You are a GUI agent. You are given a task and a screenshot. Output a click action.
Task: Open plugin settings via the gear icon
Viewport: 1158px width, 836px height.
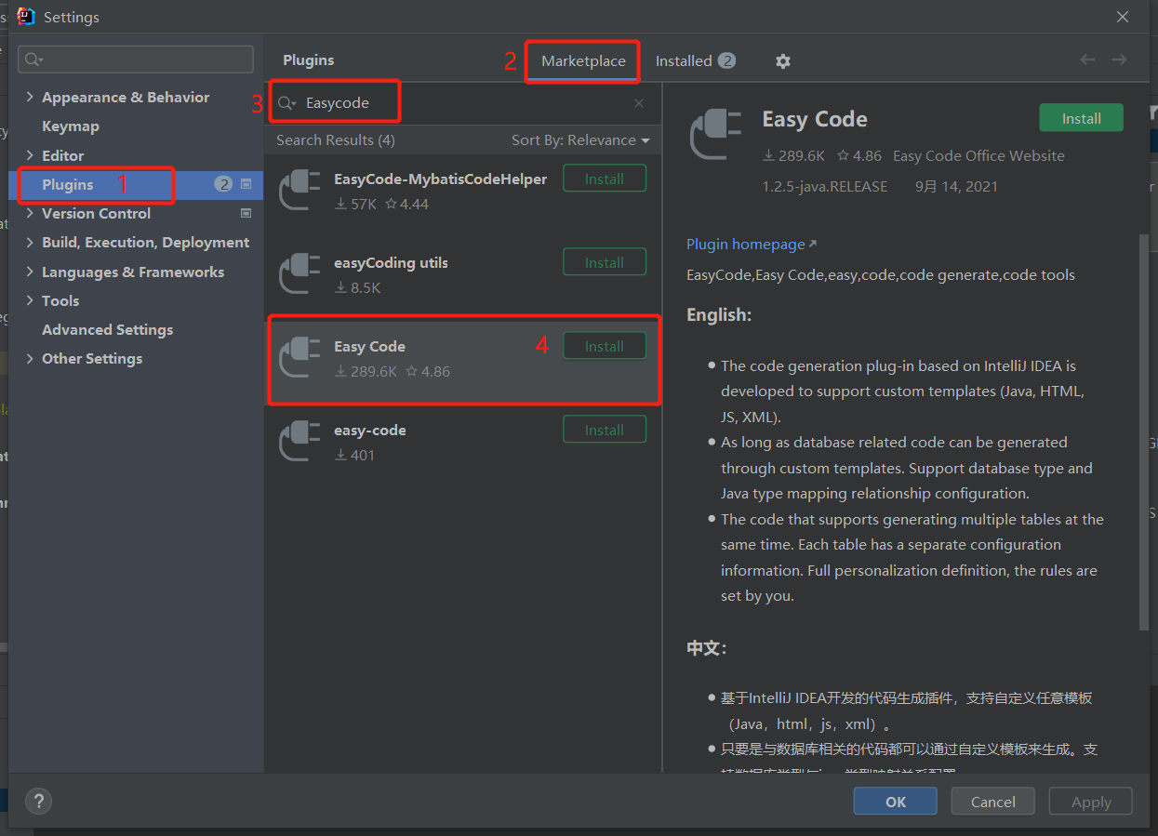pyautogui.click(x=782, y=60)
